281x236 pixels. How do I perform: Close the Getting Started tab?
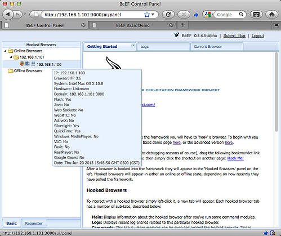pos(133,45)
